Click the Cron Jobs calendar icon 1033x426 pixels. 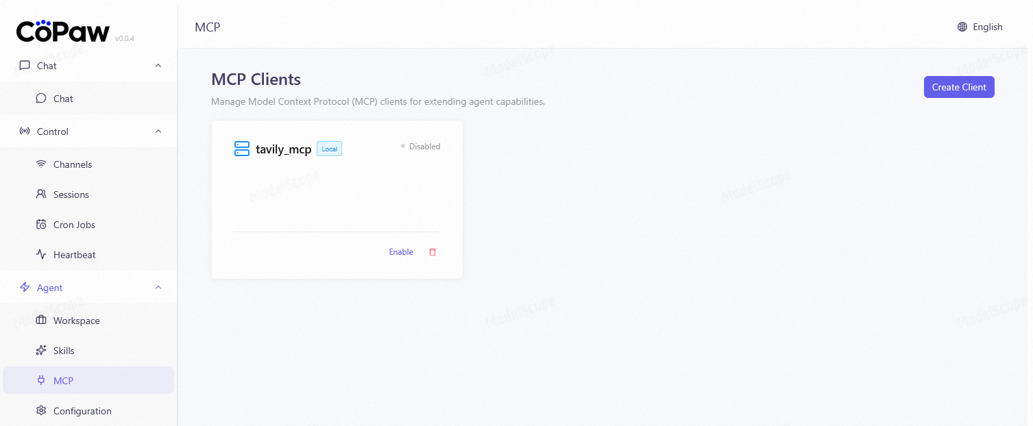click(41, 225)
